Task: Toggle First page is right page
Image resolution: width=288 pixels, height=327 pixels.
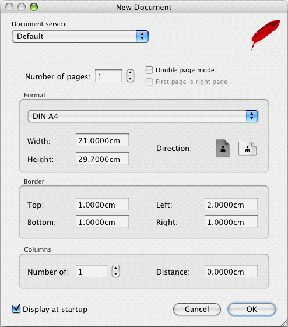Action: 149,82
